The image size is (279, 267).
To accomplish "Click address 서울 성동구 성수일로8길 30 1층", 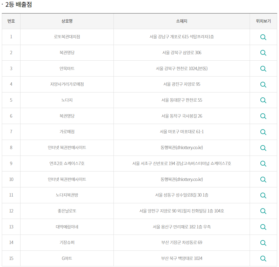I will coord(181,195).
